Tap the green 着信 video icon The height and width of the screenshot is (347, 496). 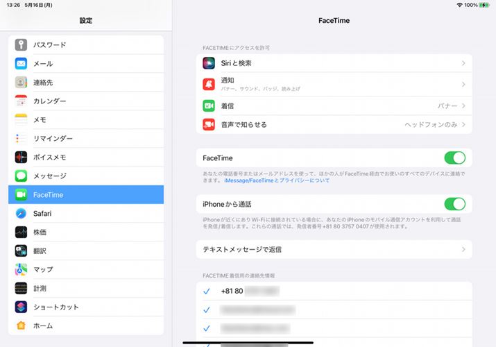209,105
